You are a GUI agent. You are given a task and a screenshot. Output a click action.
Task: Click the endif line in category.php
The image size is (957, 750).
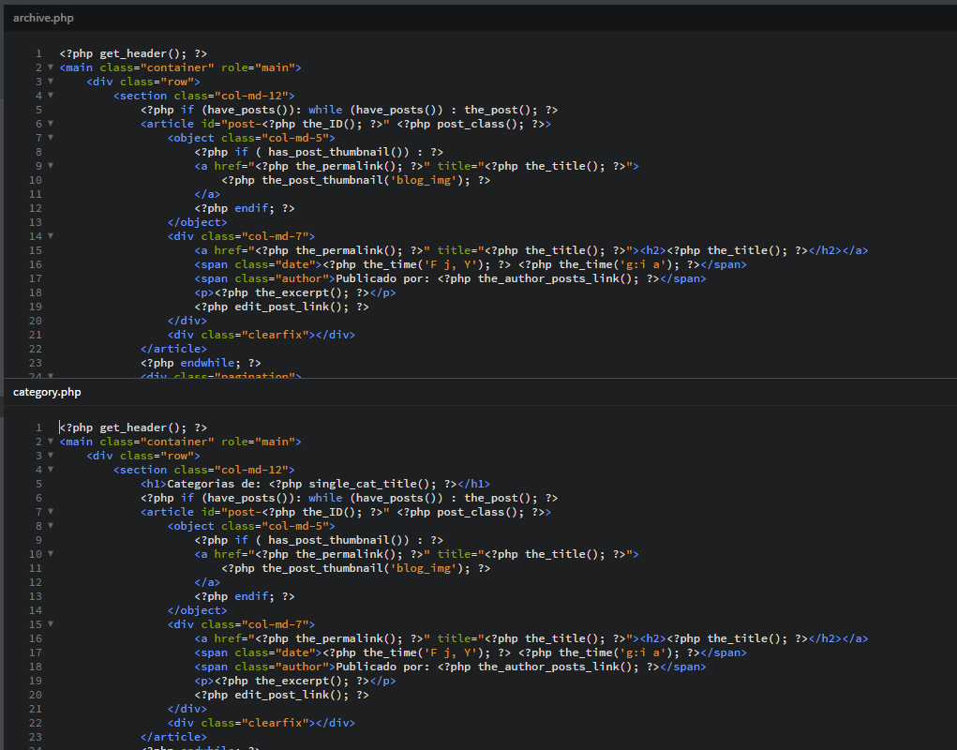245,596
